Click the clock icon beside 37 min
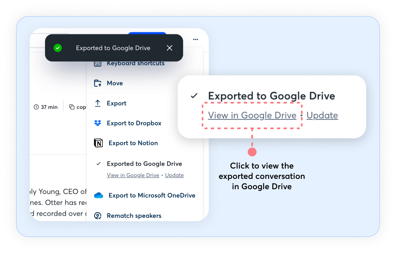The height and width of the screenshot is (253, 396). coord(36,107)
